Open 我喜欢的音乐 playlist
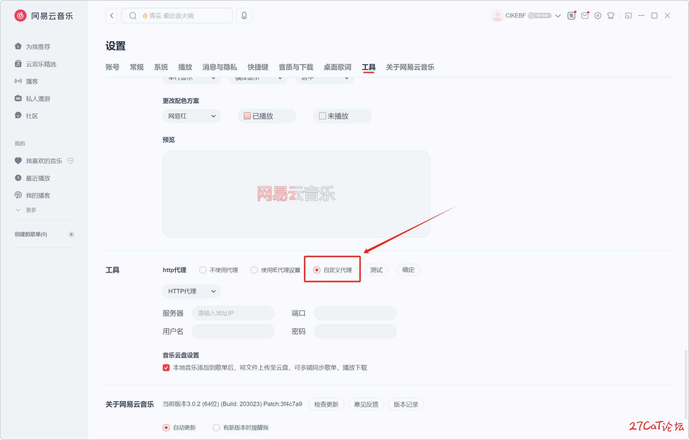The image size is (689, 440). 39,161
